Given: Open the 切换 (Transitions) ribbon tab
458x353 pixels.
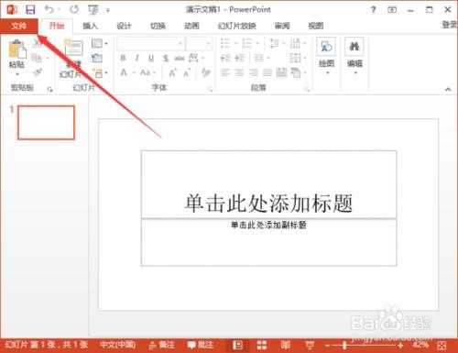Looking at the screenshot, I should [158, 26].
